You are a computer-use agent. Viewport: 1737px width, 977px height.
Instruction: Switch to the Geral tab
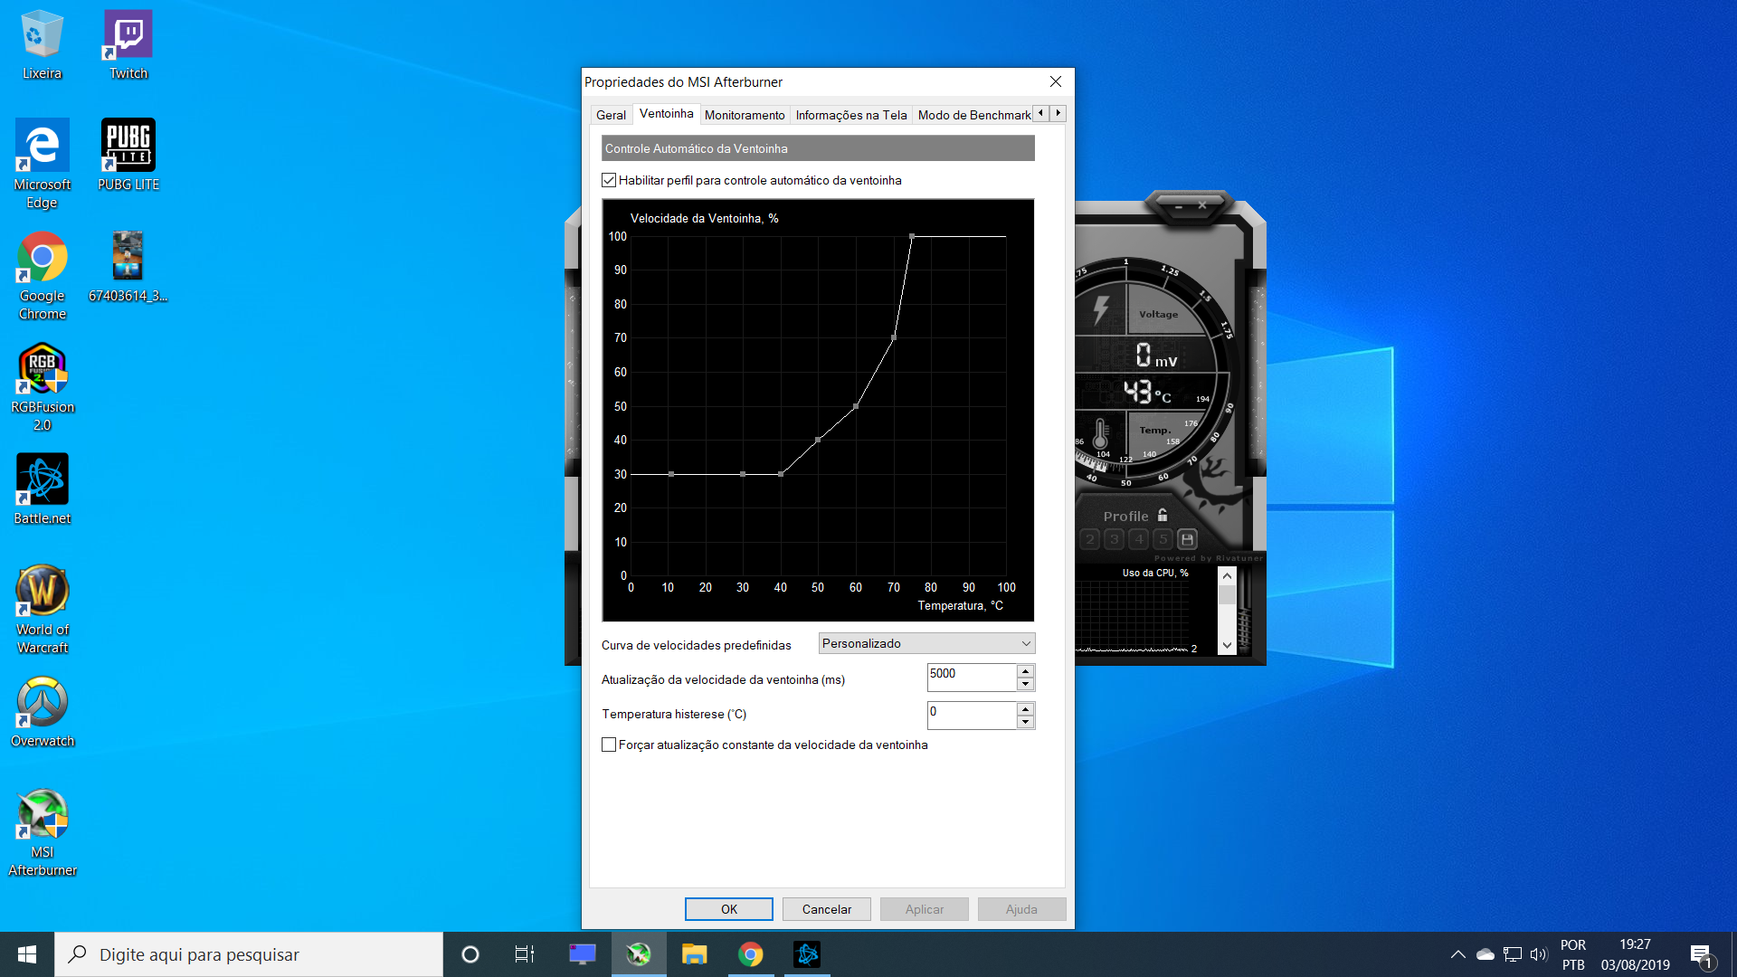(611, 115)
